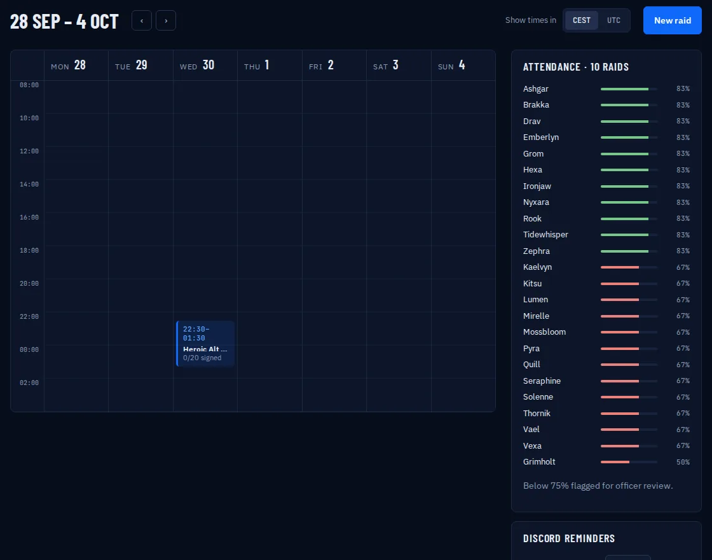Click Drav in the attendance list
The image size is (712, 560).
[x=531, y=122]
